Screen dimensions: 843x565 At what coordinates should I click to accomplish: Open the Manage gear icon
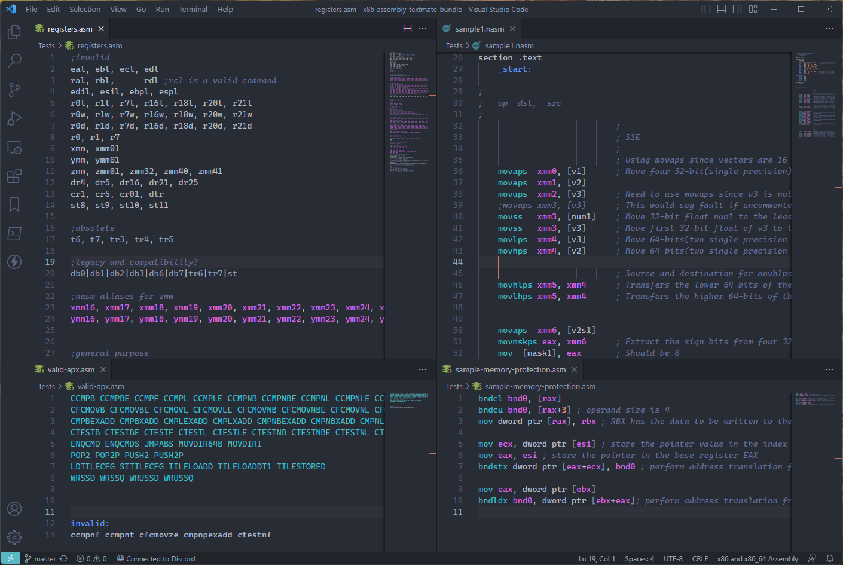[x=14, y=537]
